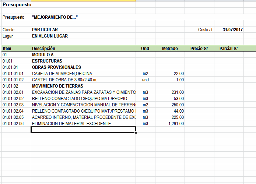Viewport: 256px width, 184px height.
Task: Select the 'MODULO A' cell
Action: pyautogui.click(x=83, y=54)
